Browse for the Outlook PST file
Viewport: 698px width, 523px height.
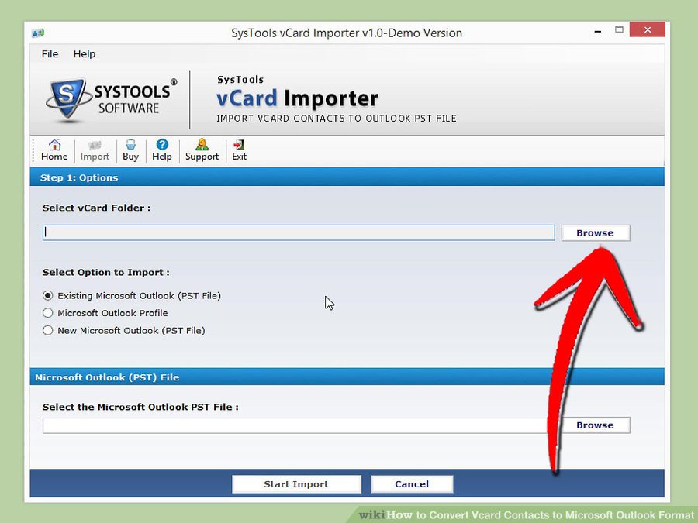595,425
